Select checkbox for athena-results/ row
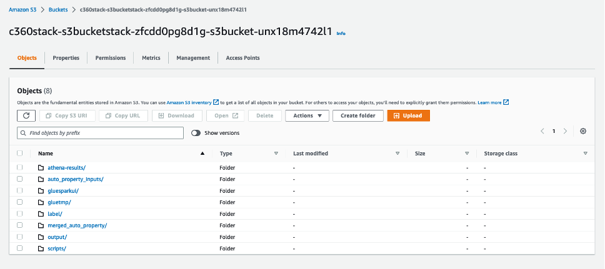Viewport: 605px width, 269px height. point(19,167)
